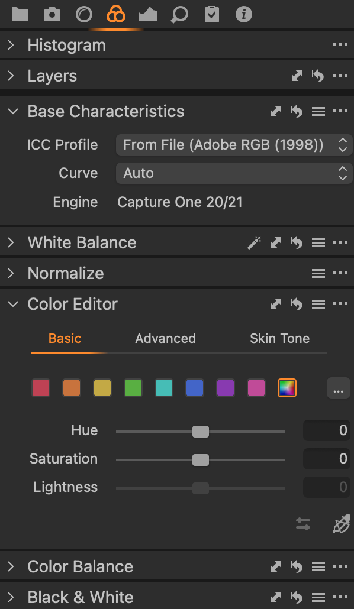Switch to the Capture camera tool tab
Screen dimensions: 354x609
tap(52, 14)
